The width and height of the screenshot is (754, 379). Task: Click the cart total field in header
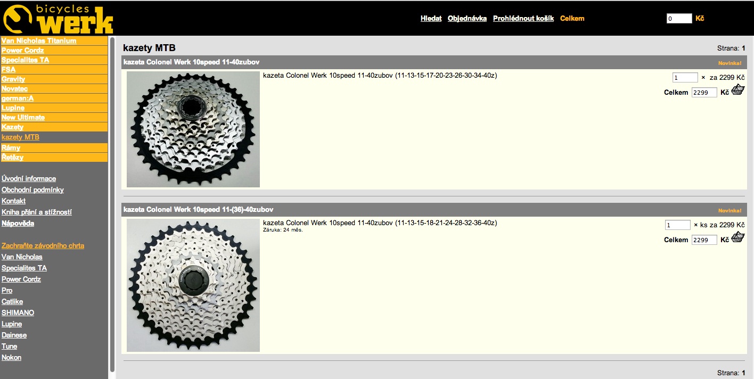click(679, 19)
